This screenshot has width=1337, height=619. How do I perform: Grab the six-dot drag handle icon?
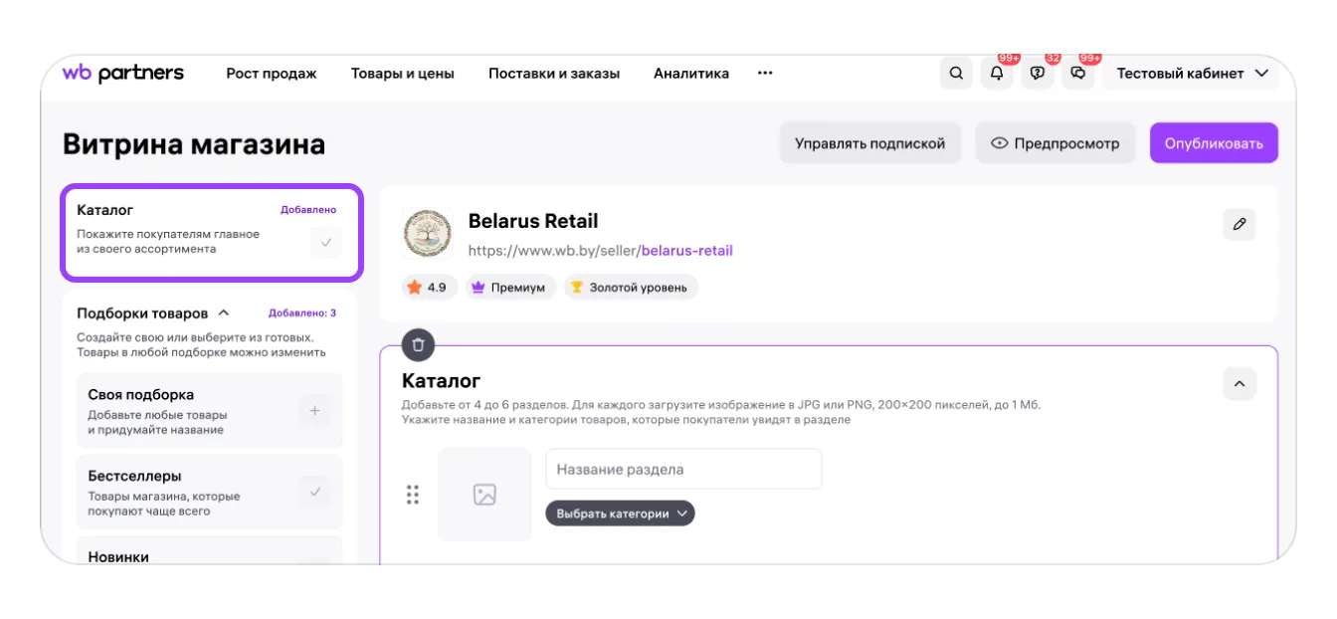point(413,495)
